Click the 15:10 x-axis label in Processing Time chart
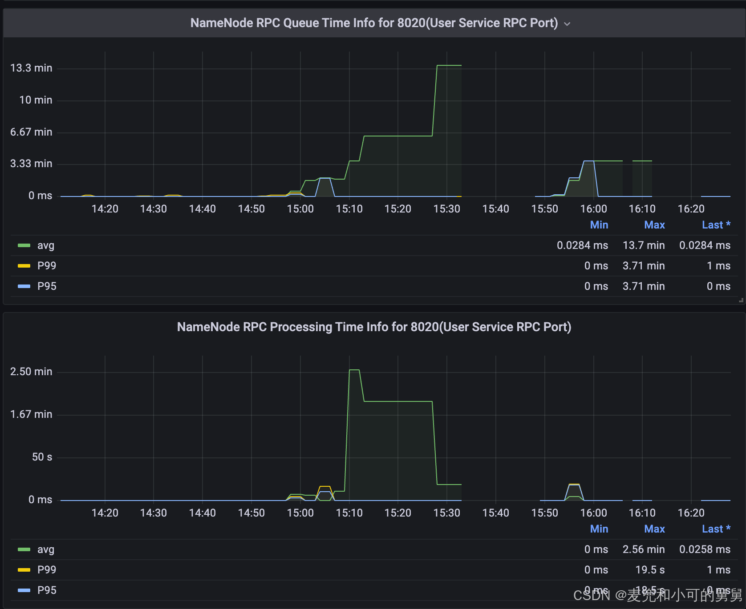Viewport: 746px width, 609px height. [349, 513]
